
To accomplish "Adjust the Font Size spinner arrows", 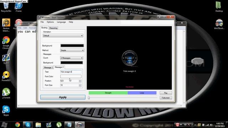I will click(80, 85).
